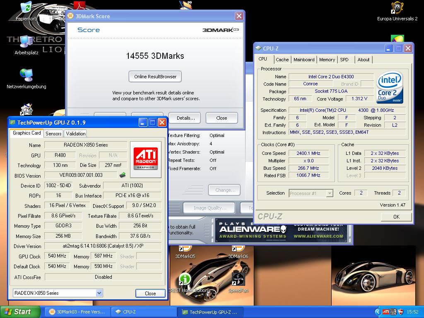This screenshot has width=424, height=318.
Task: Click the ATI Radeon logo in GPU-Z
Action: point(146,159)
